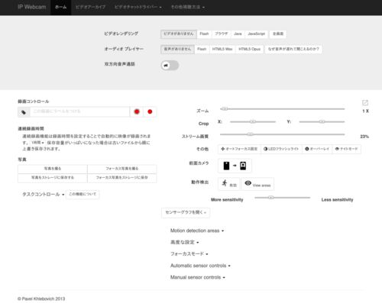Open the なぜ音声が遅れて聞こえるのか? link
Image resolution: width=382 pixels, height=303 pixels.
coord(293,49)
